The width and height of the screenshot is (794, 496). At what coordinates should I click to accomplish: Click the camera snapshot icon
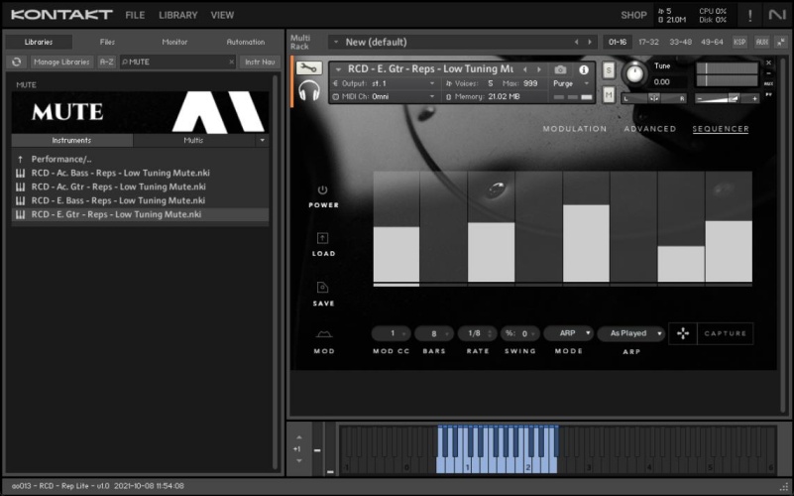pos(561,69)
